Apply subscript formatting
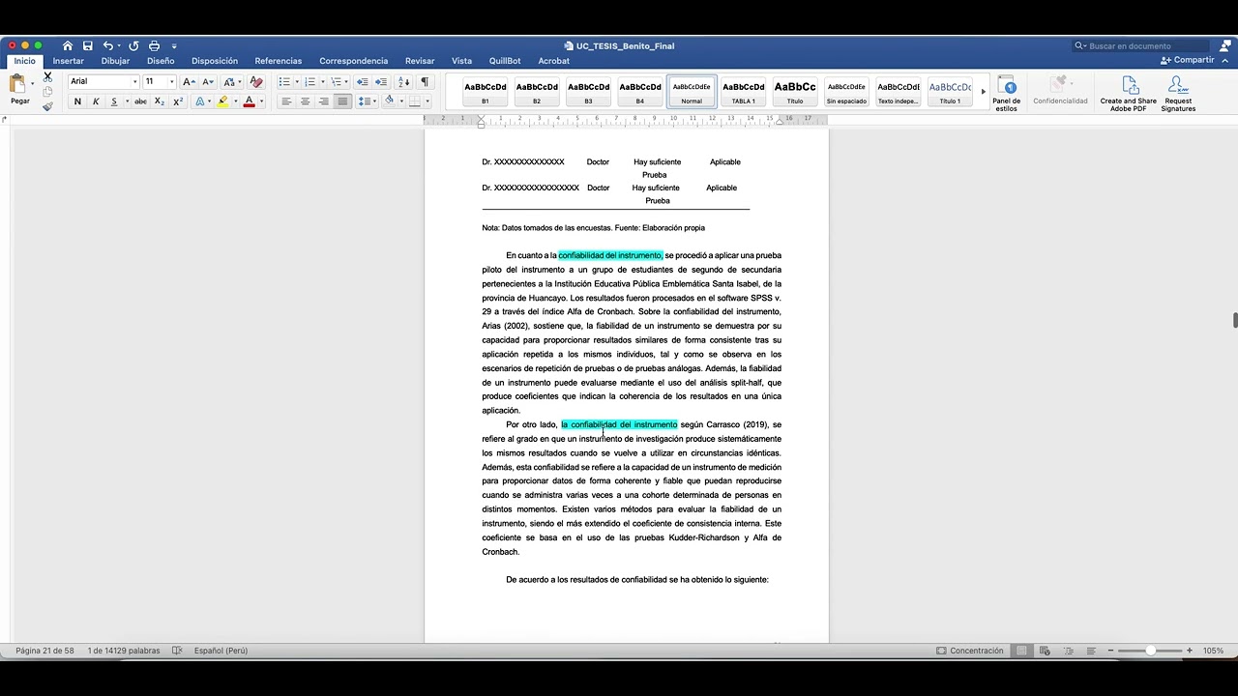This screenshot has width=1238, height=696. coord(160,101)
